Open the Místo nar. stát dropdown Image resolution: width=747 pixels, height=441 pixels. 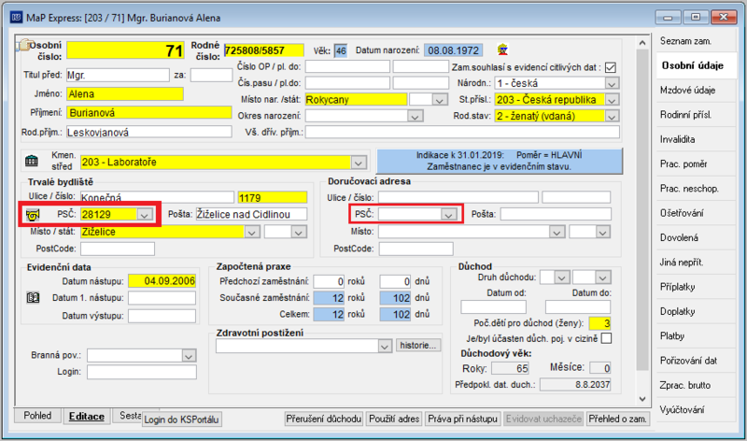[x=439, y=100]
